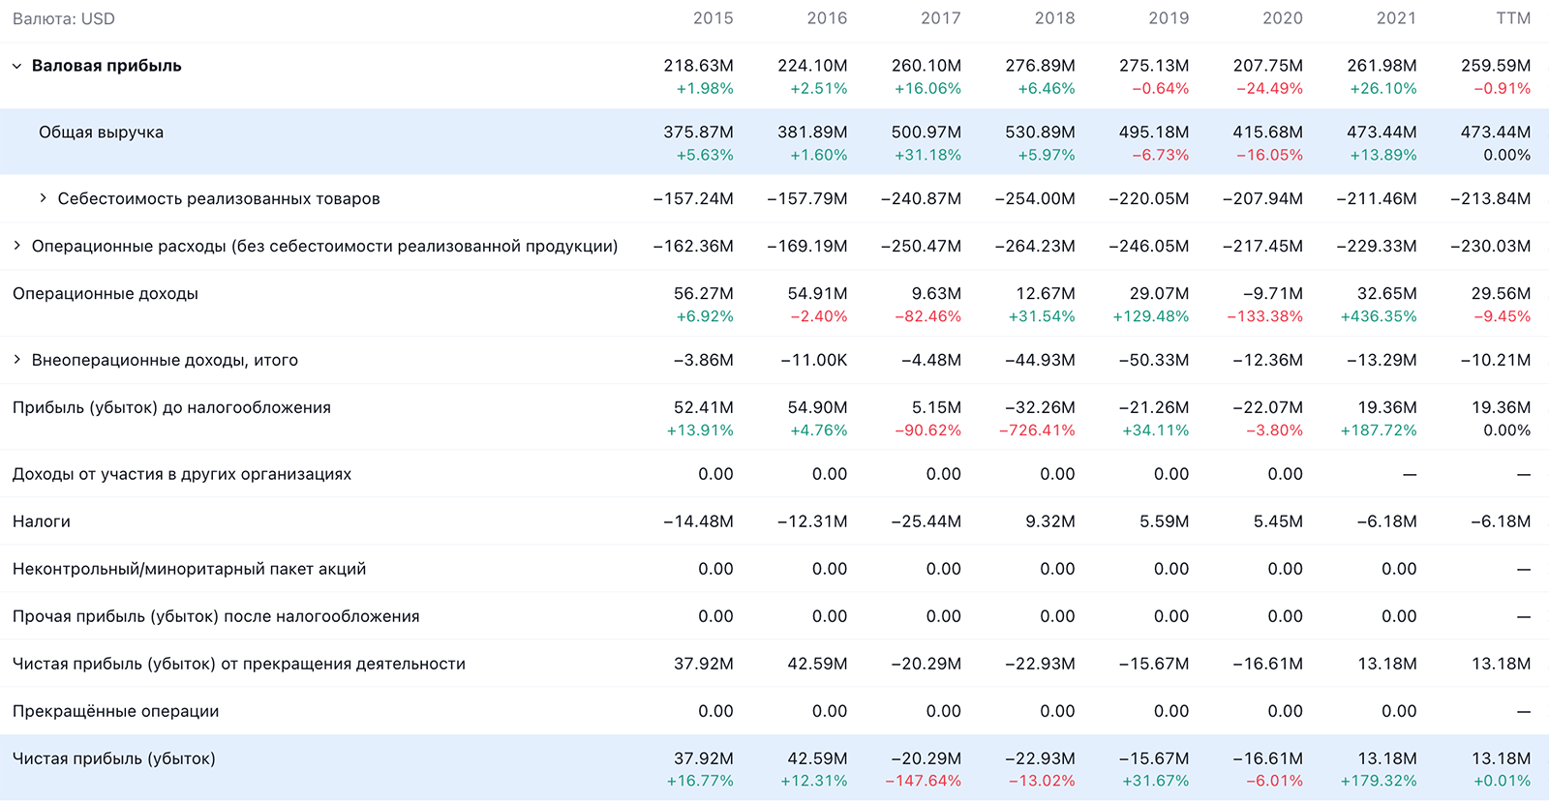This screenshot has width=1549, height=801.
Task: Select the Общая выручка row label
Action: [x=101, y=133]
